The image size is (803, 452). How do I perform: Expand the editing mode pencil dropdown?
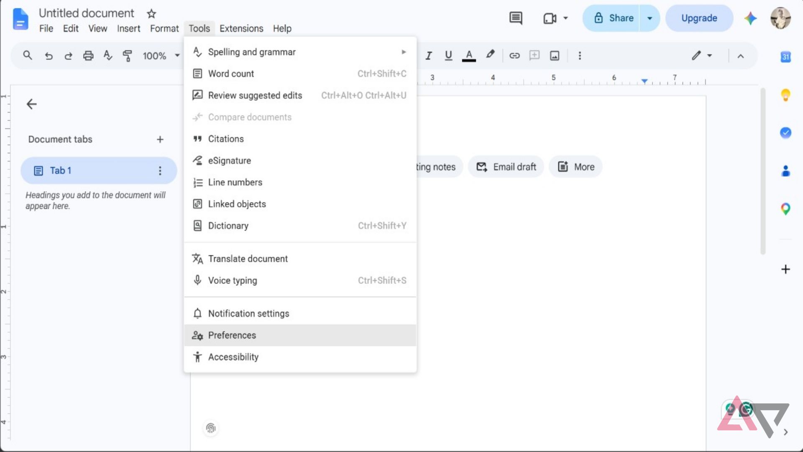click(709, 56)
